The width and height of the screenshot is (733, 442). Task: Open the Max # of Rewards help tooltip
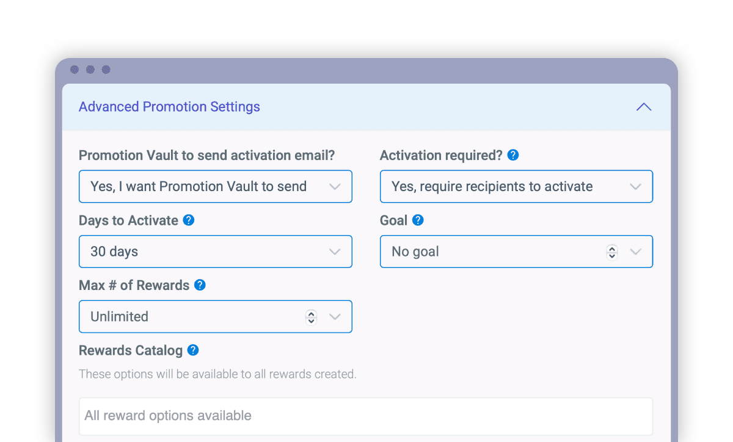[200, 285]
